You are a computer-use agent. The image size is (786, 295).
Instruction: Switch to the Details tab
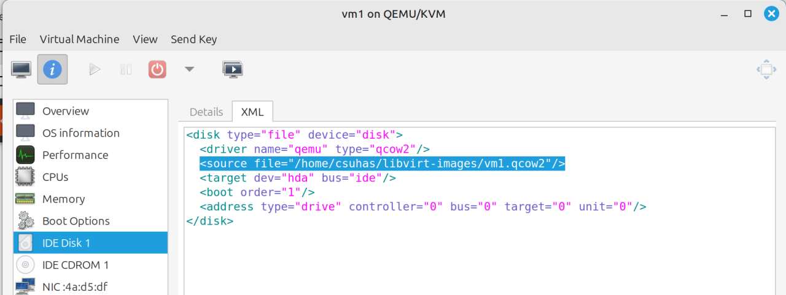pos(206,112)
